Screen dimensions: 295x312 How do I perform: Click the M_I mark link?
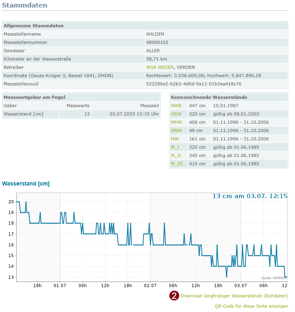(x=175, y=147)
